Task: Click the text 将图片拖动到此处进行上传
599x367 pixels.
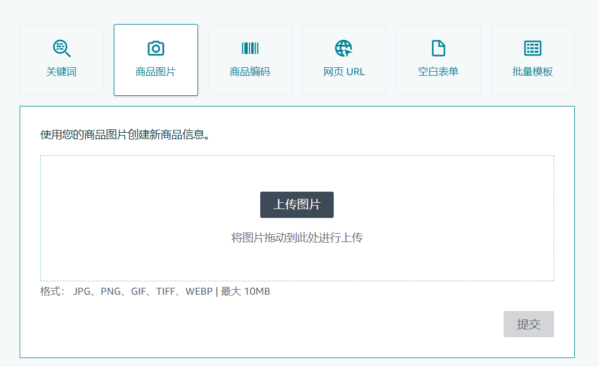Action: [x=297, y=238]
